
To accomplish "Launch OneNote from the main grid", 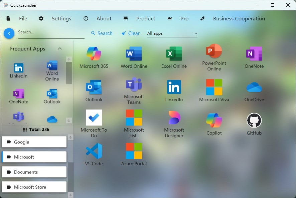I will click(x=254, y=57).
